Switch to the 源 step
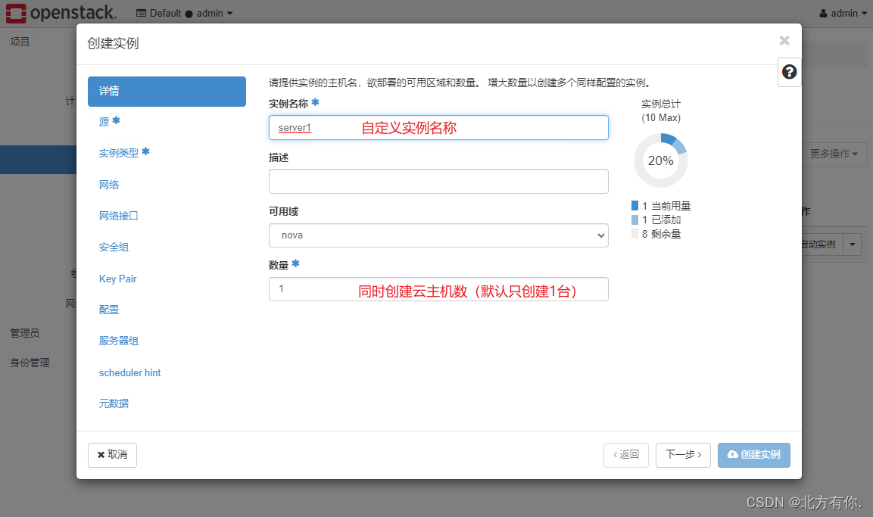The width and height of the screenshot is (873, 517). click(109, 121)
